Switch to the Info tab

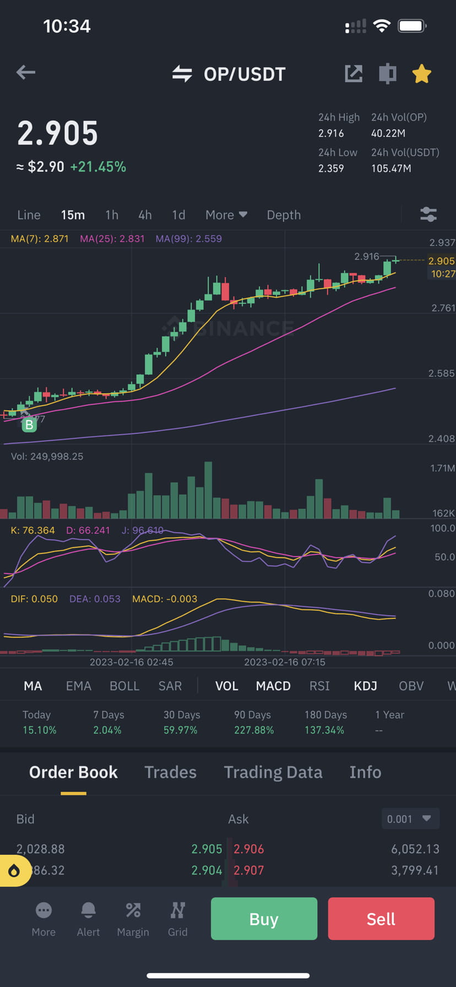click(365, 772)
